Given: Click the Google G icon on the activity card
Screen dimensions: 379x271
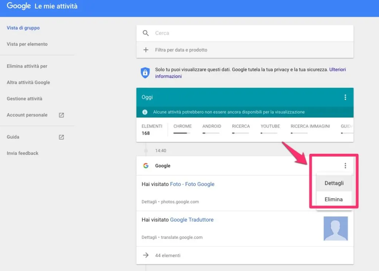Looking at the screenshot, I should point(146,166).
